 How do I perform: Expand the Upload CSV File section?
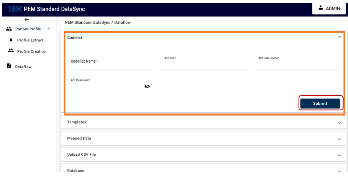(204, 155)
